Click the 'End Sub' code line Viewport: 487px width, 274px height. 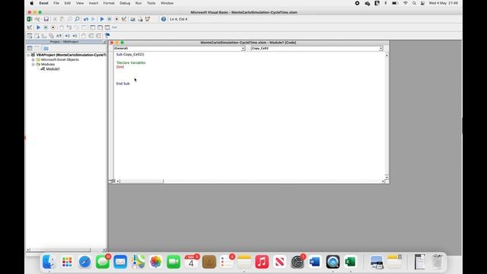(x=123, y=84)
